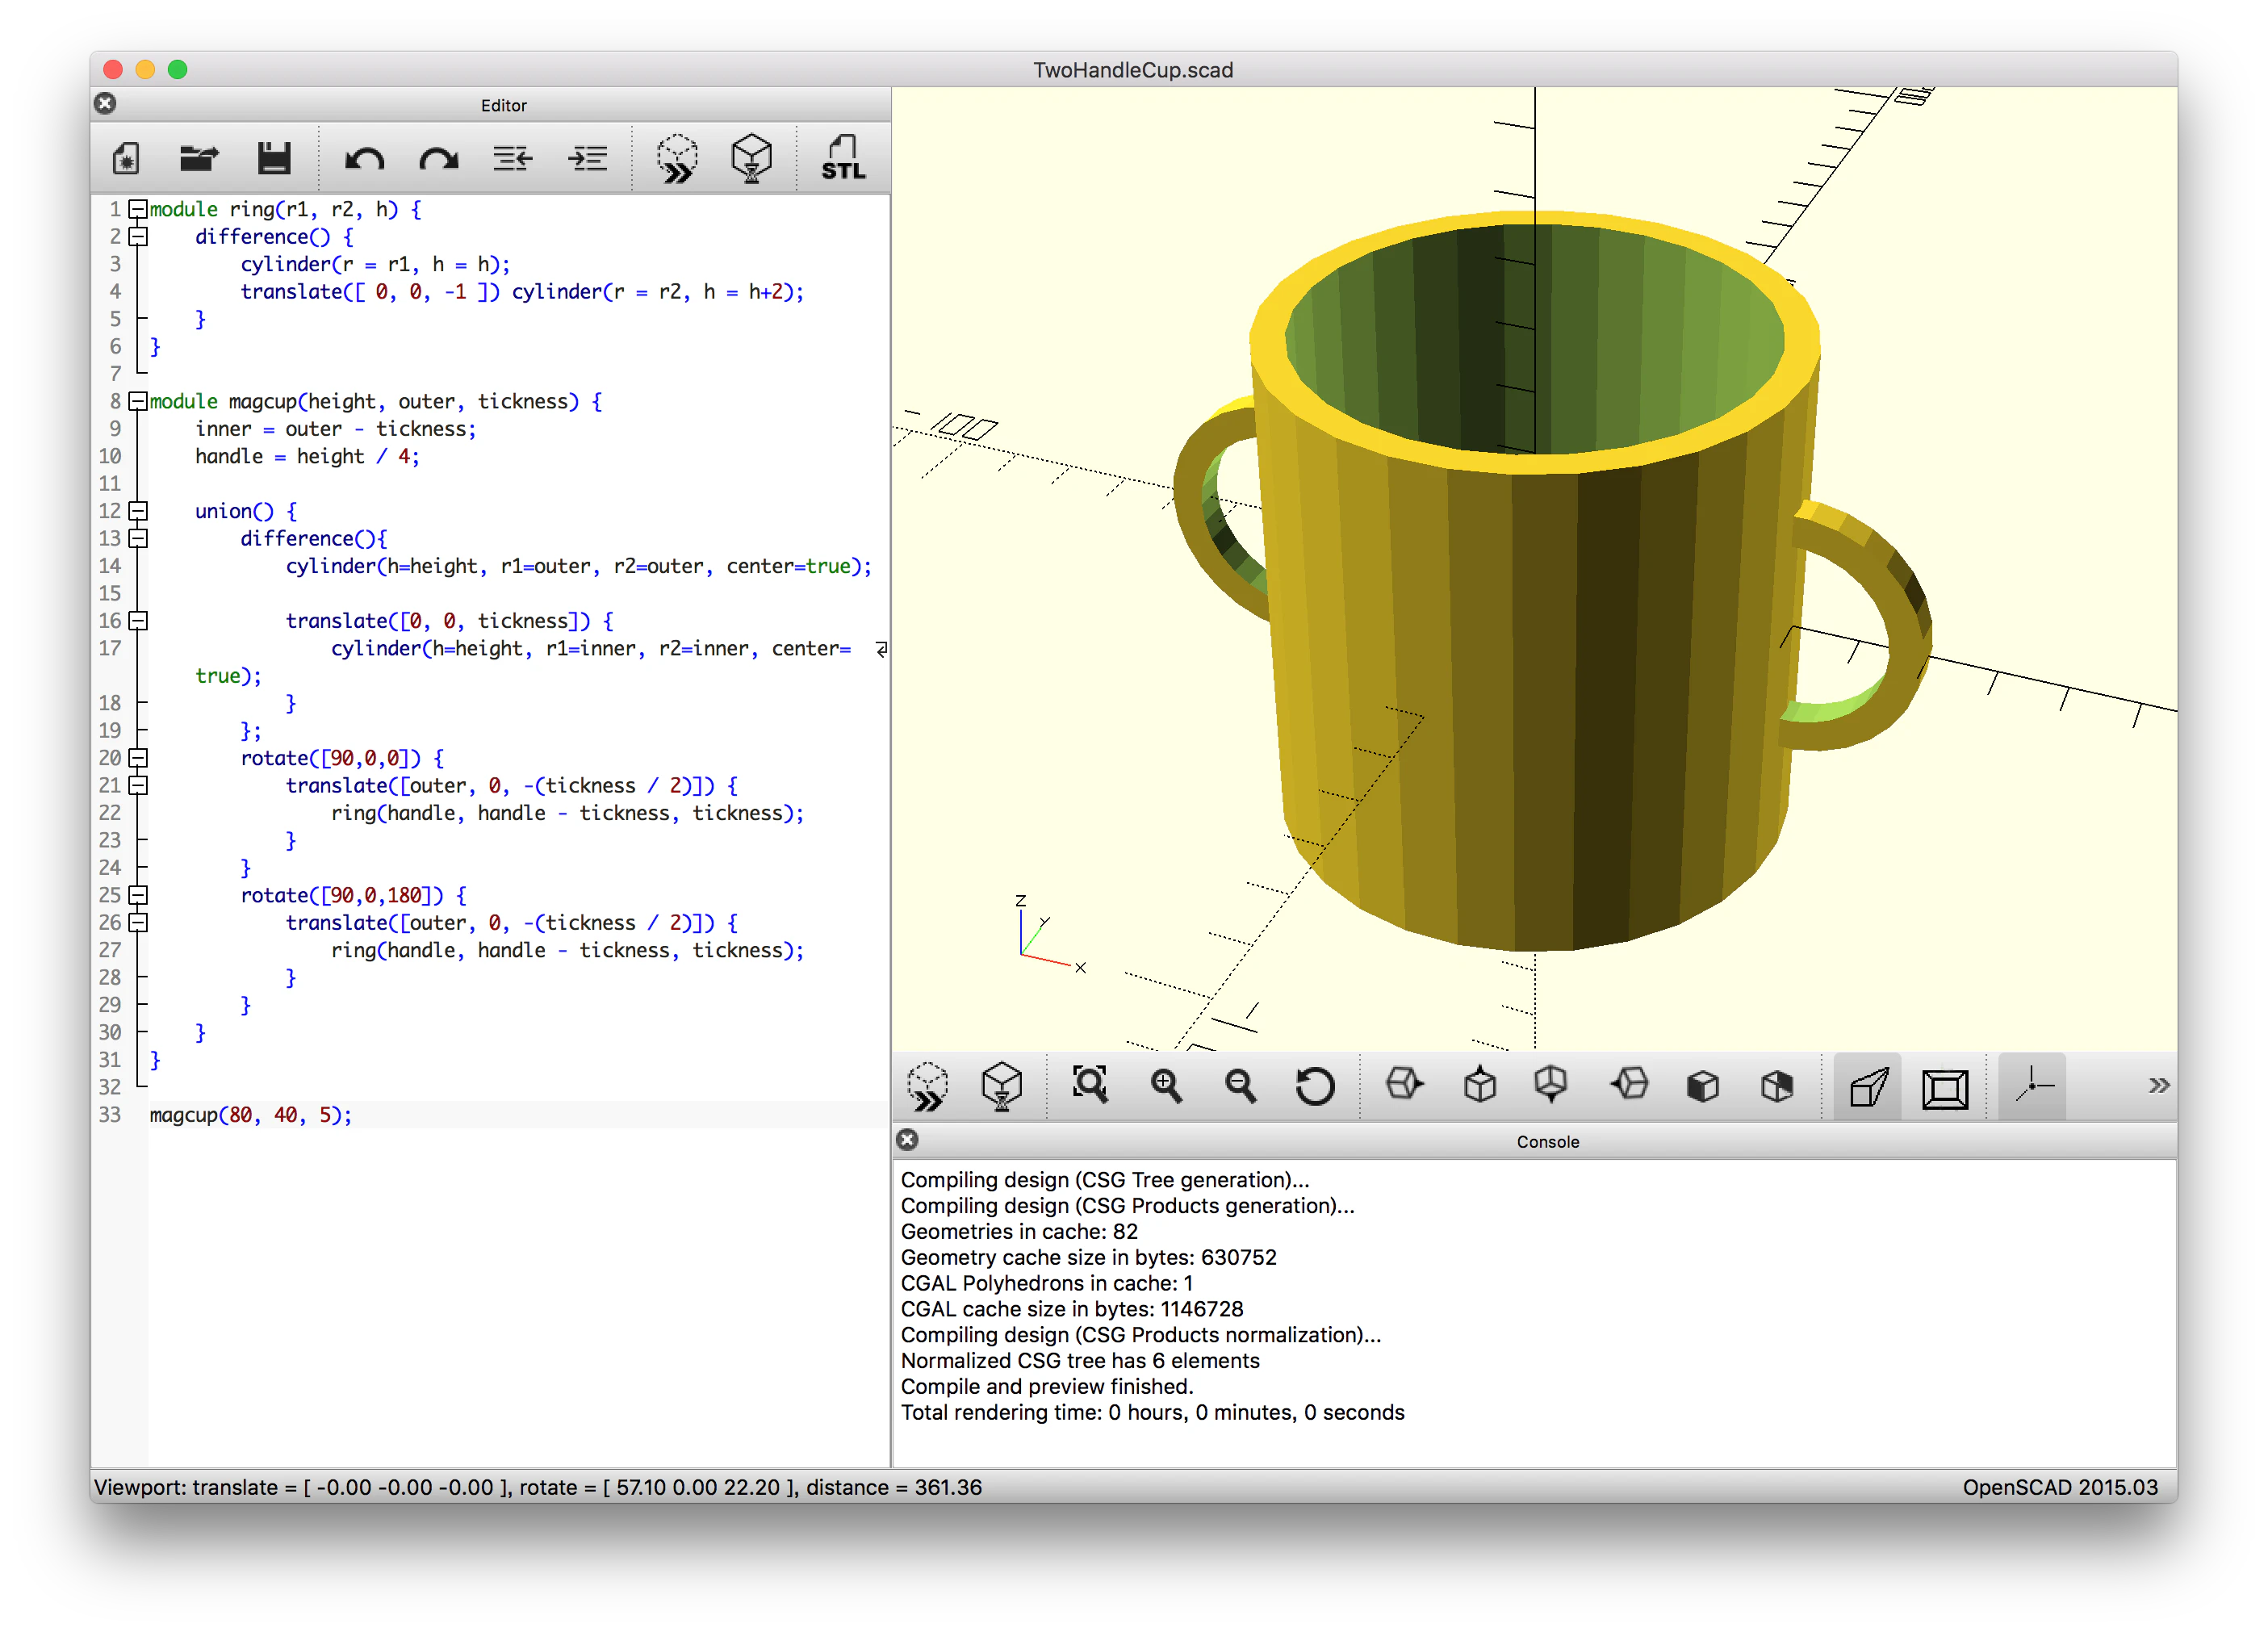Zoom out of the 3D view

pos(1241,1086)
